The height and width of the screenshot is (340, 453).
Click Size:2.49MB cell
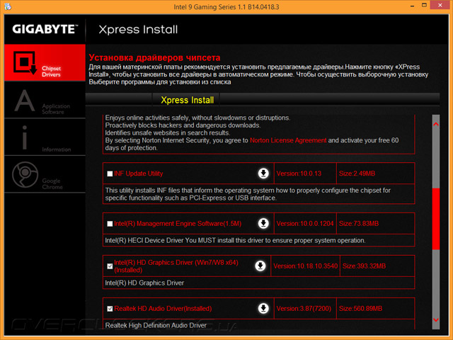tap(376, 174)
